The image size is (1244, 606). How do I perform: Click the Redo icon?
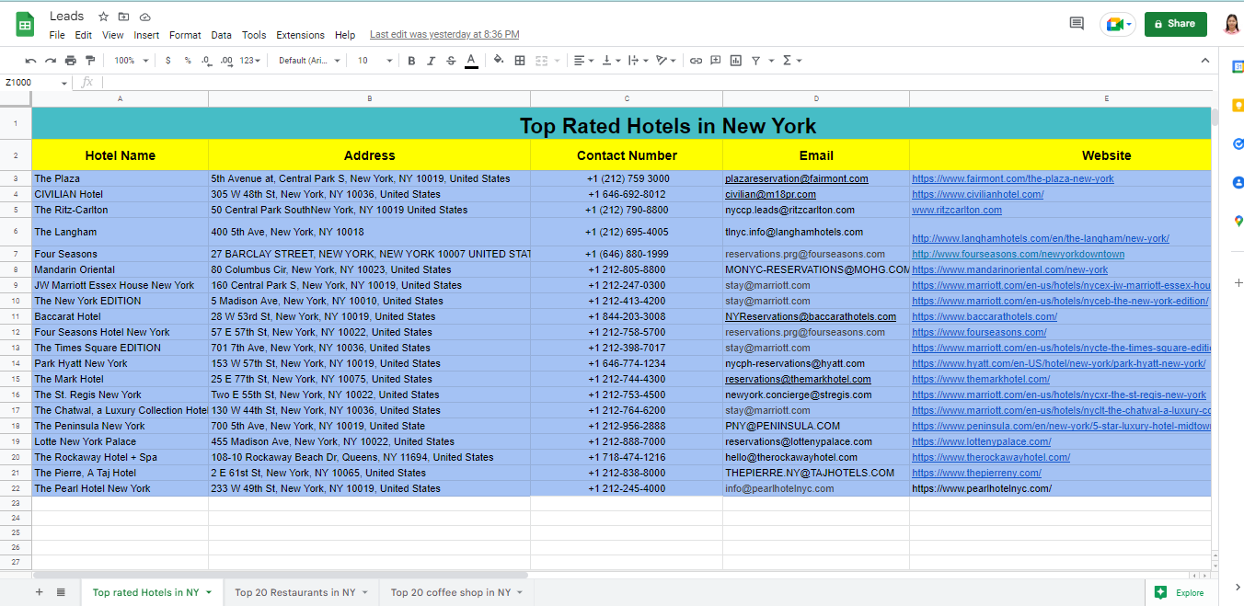[51, 61]
